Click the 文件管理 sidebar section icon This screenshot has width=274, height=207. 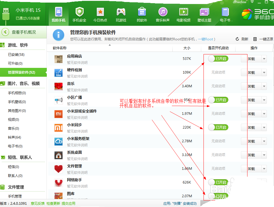click(x=3, y=187)
